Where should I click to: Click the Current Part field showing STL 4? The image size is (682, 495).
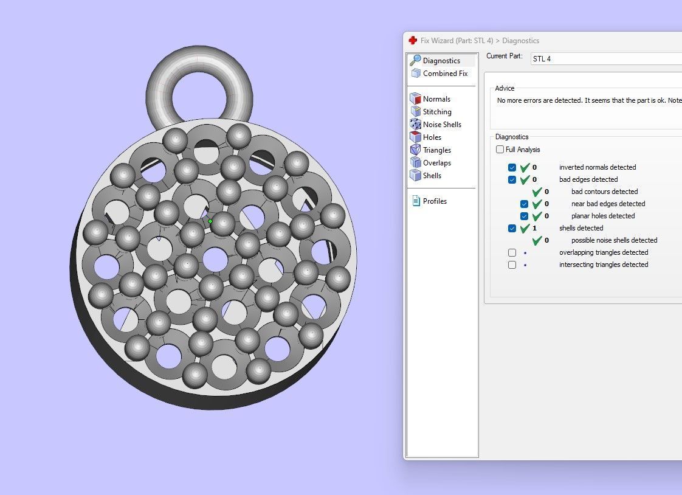606,59
